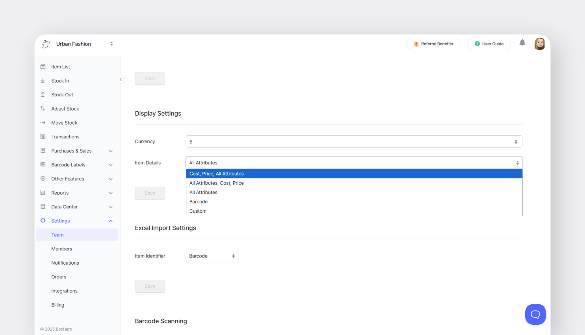Click the notification bell icon
Image resolution: width=585 pixels, height=335 pixels.
click(x=522, y=44)
